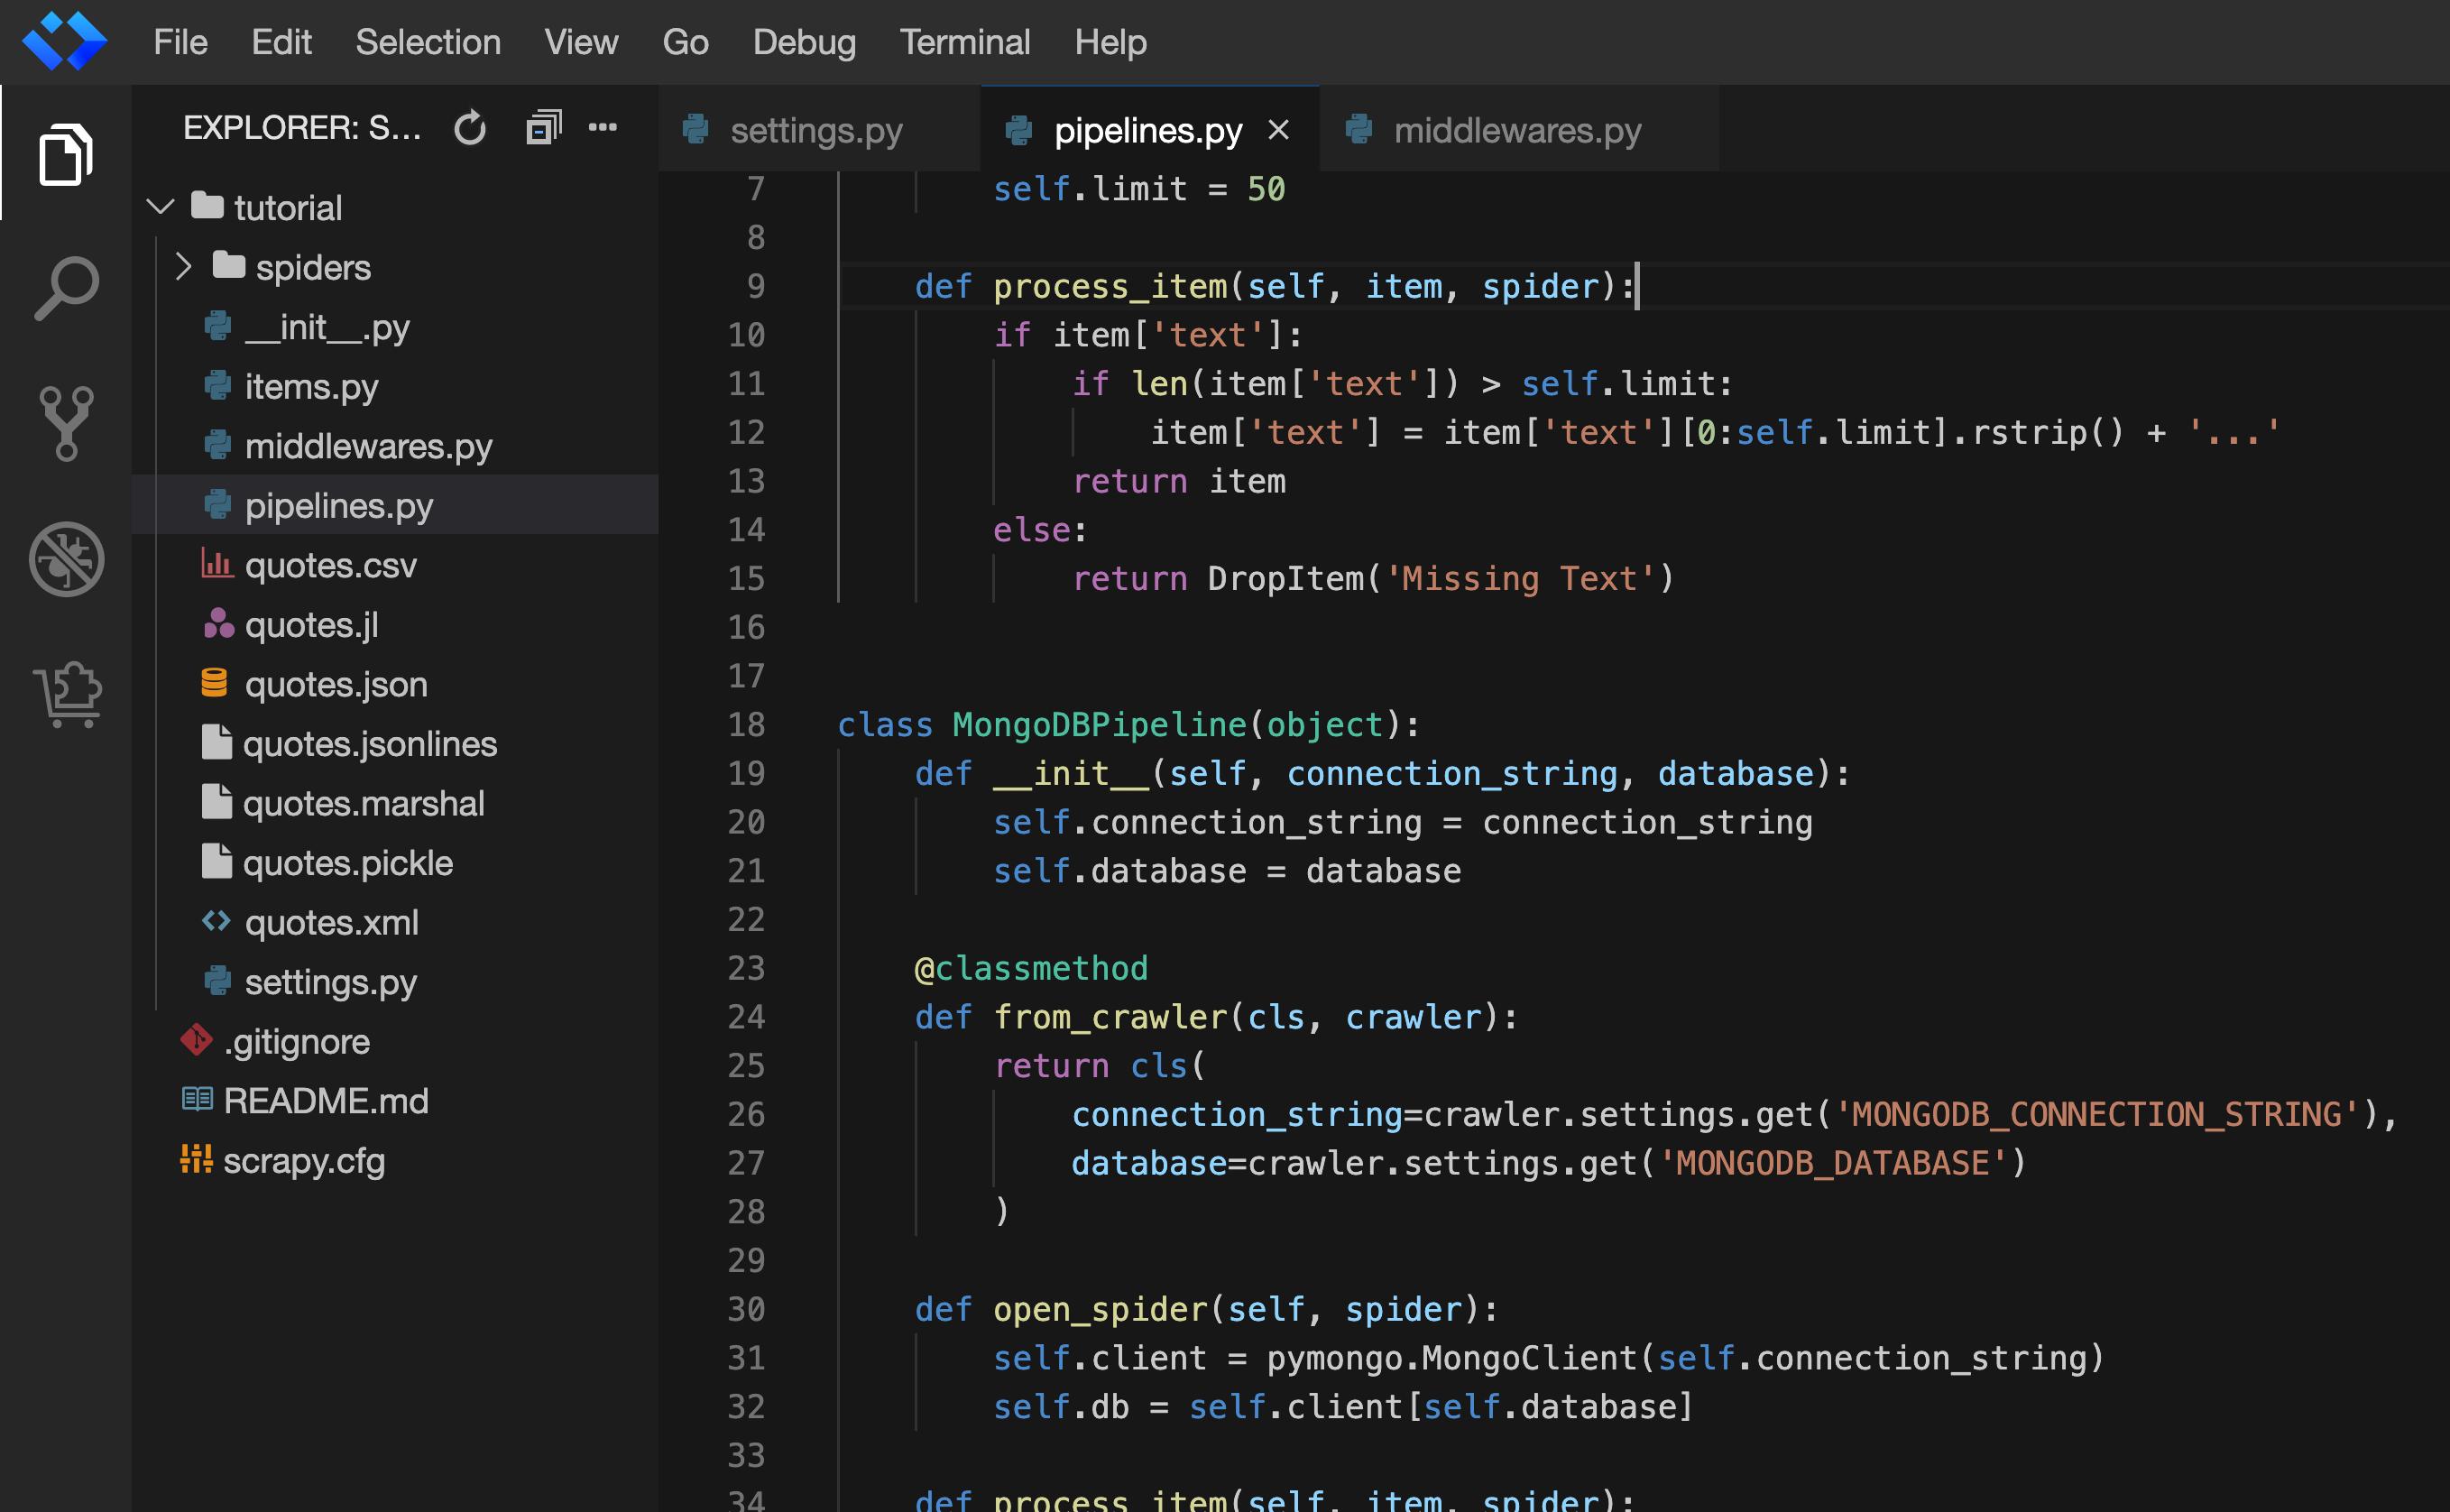Refresh the Explorer file tree
This screenshot has height=1512, width=2450.
pos(470,128)
